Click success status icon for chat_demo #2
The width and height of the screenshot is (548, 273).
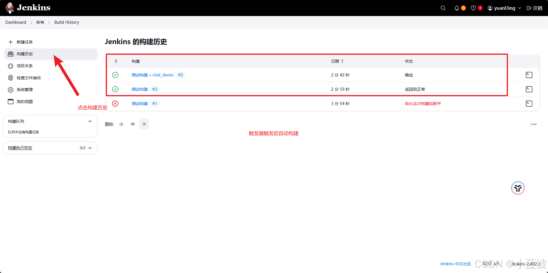click(x=115, y=75)
